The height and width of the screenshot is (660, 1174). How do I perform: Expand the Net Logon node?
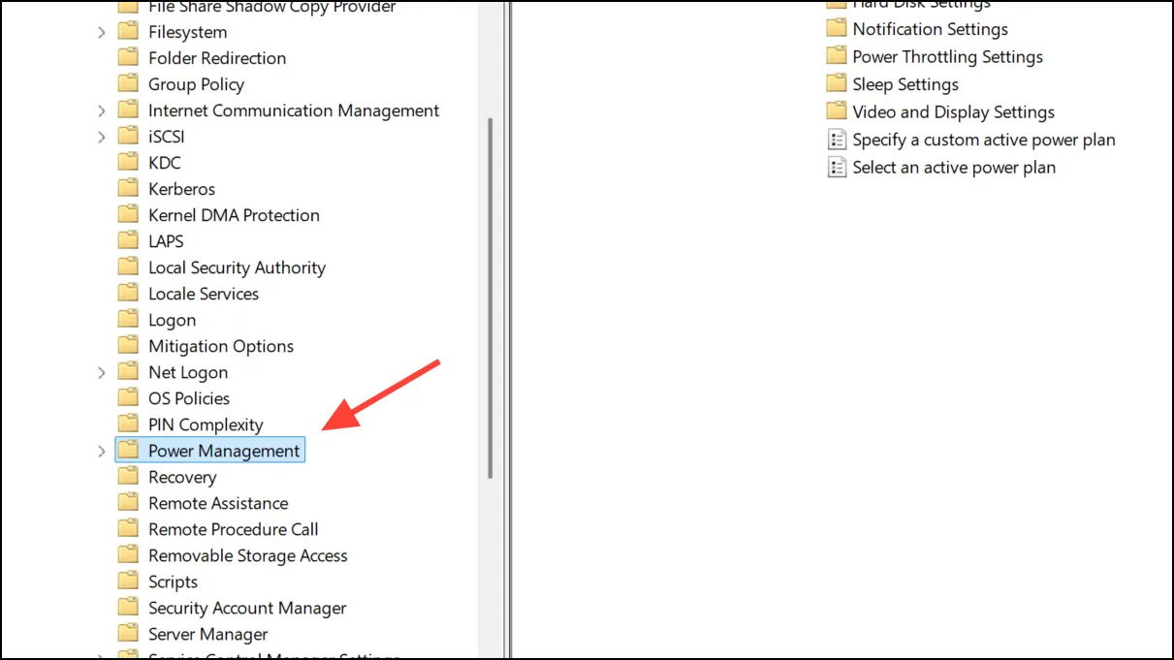point(102,372)
